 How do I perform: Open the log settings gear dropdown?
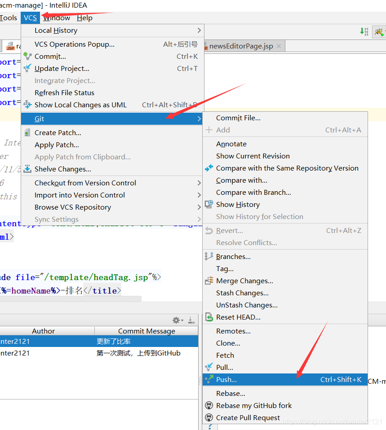click(178, 320)
